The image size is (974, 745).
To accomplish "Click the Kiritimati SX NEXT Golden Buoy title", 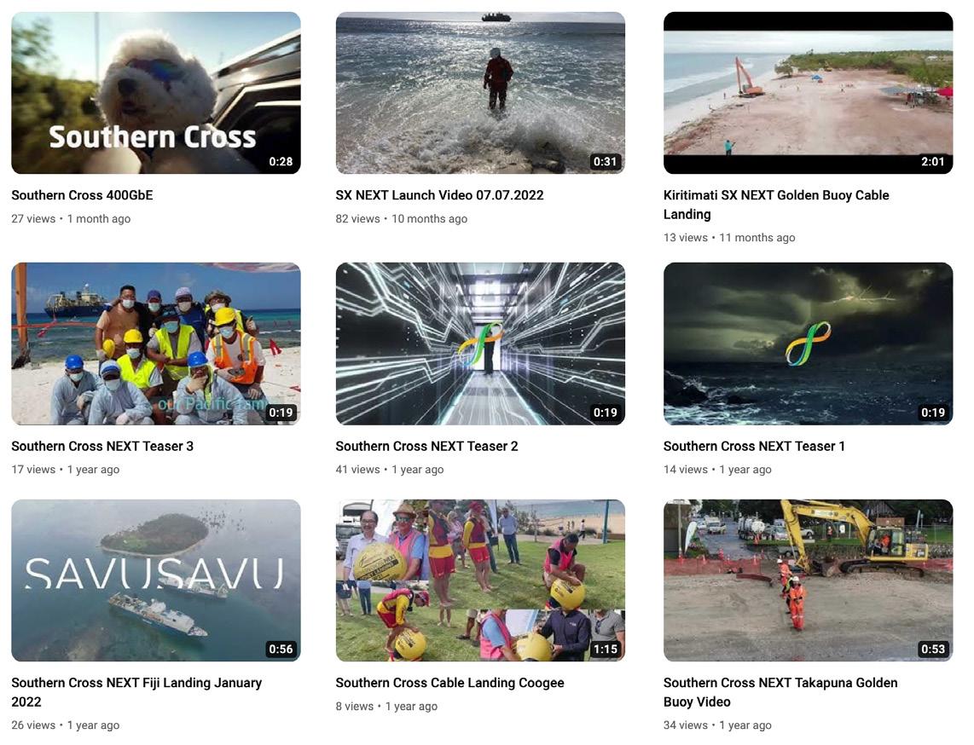I will (776, 205).
